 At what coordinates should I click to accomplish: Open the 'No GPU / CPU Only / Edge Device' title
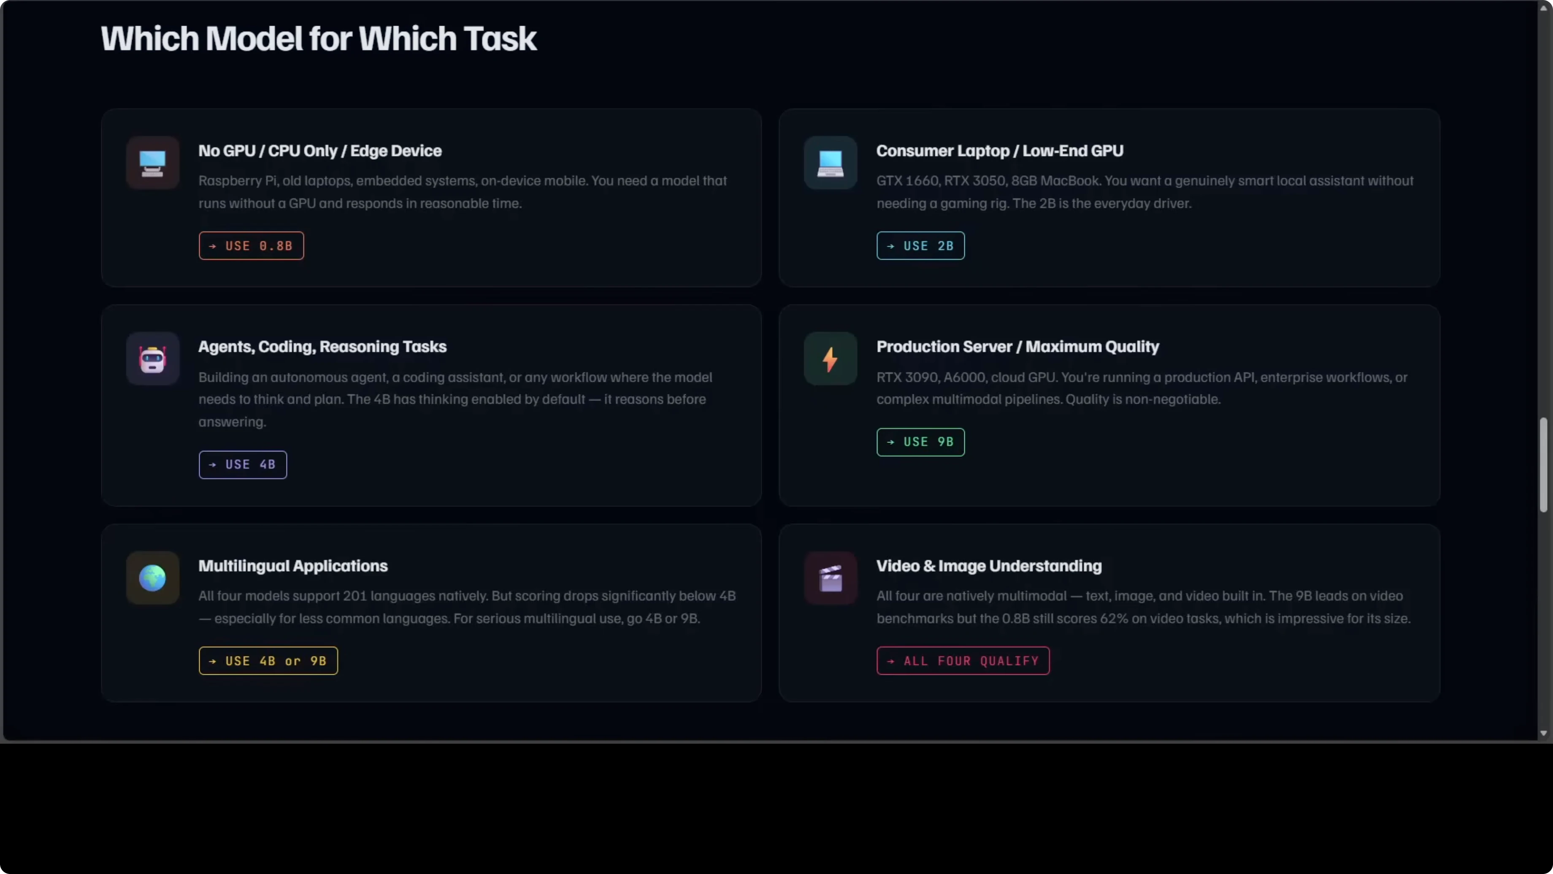tap(319, 151)
